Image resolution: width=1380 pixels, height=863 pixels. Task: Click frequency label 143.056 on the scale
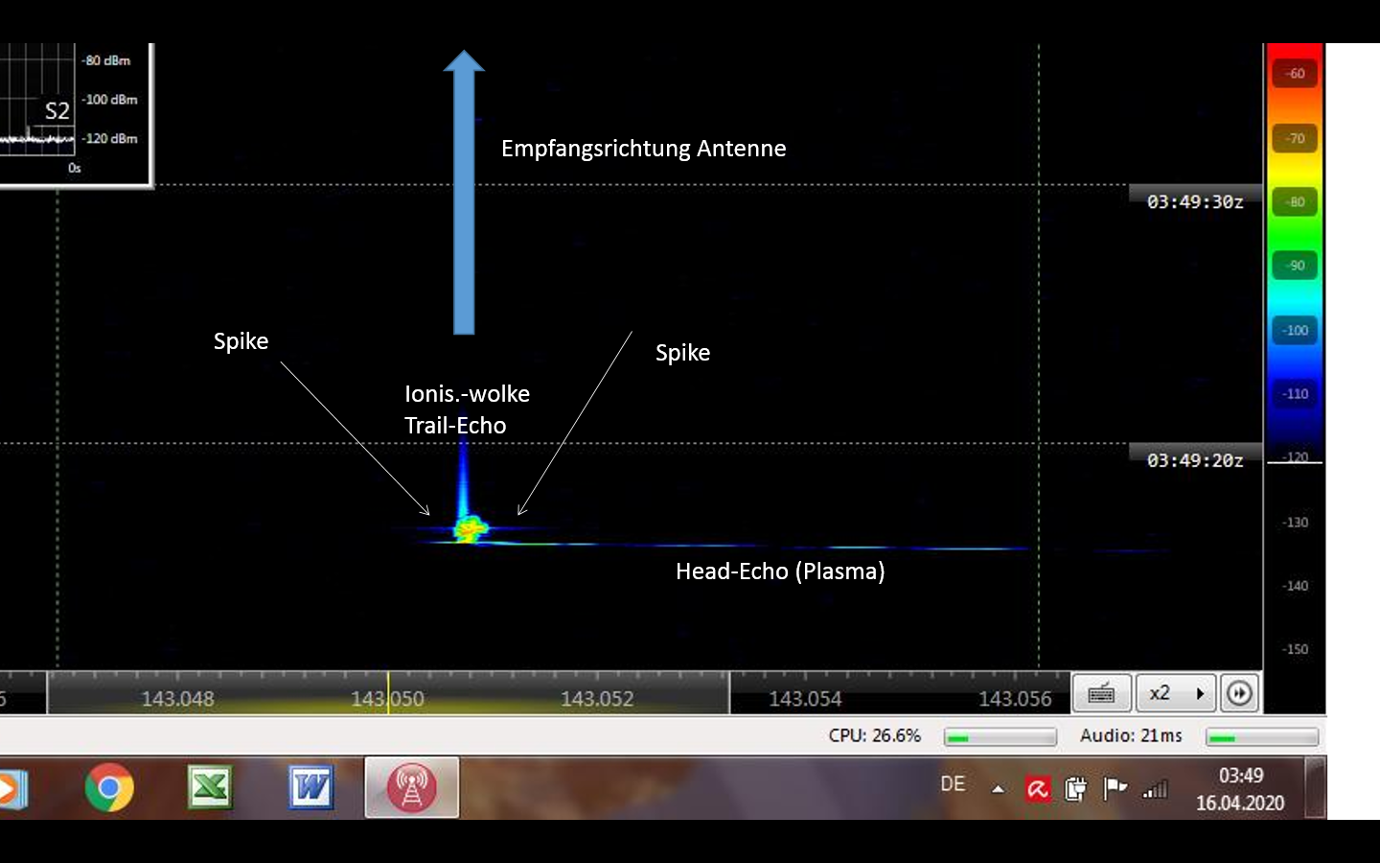pos(1015,699)
